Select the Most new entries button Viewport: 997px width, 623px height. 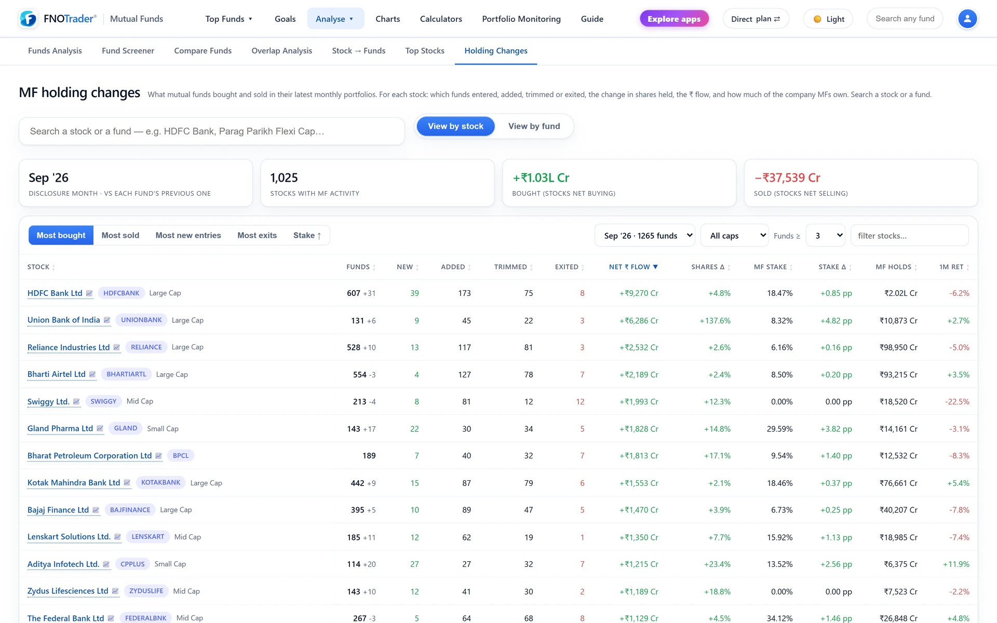pos(188,235)
